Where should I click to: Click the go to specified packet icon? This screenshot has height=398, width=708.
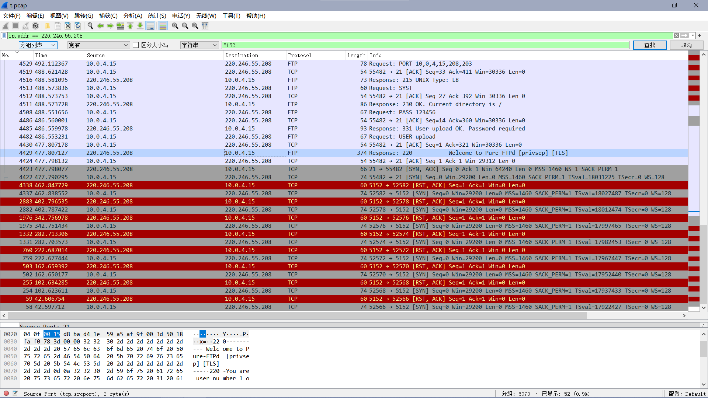pyautogui.click(x=120, y=26)
